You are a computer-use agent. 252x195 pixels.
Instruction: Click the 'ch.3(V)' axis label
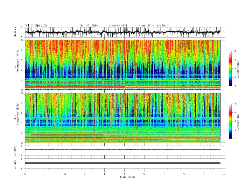[15, 151]
